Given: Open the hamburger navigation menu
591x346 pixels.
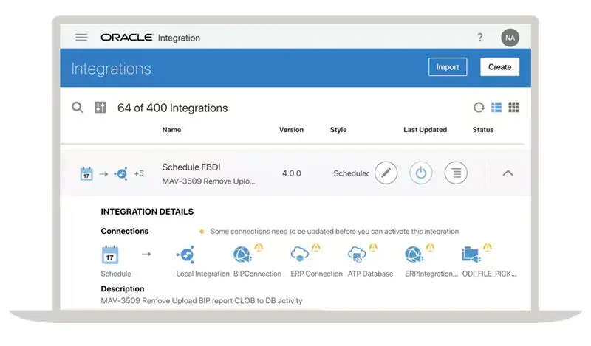Looking at the screenshot, I should pos(81,38).
